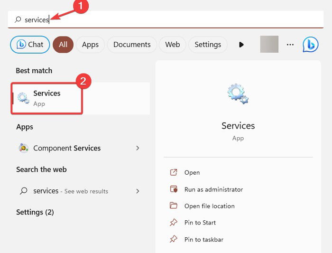Open the three-dot more options menu
Viewport: 332px width, 253px height.
click(x=290, y=45)
